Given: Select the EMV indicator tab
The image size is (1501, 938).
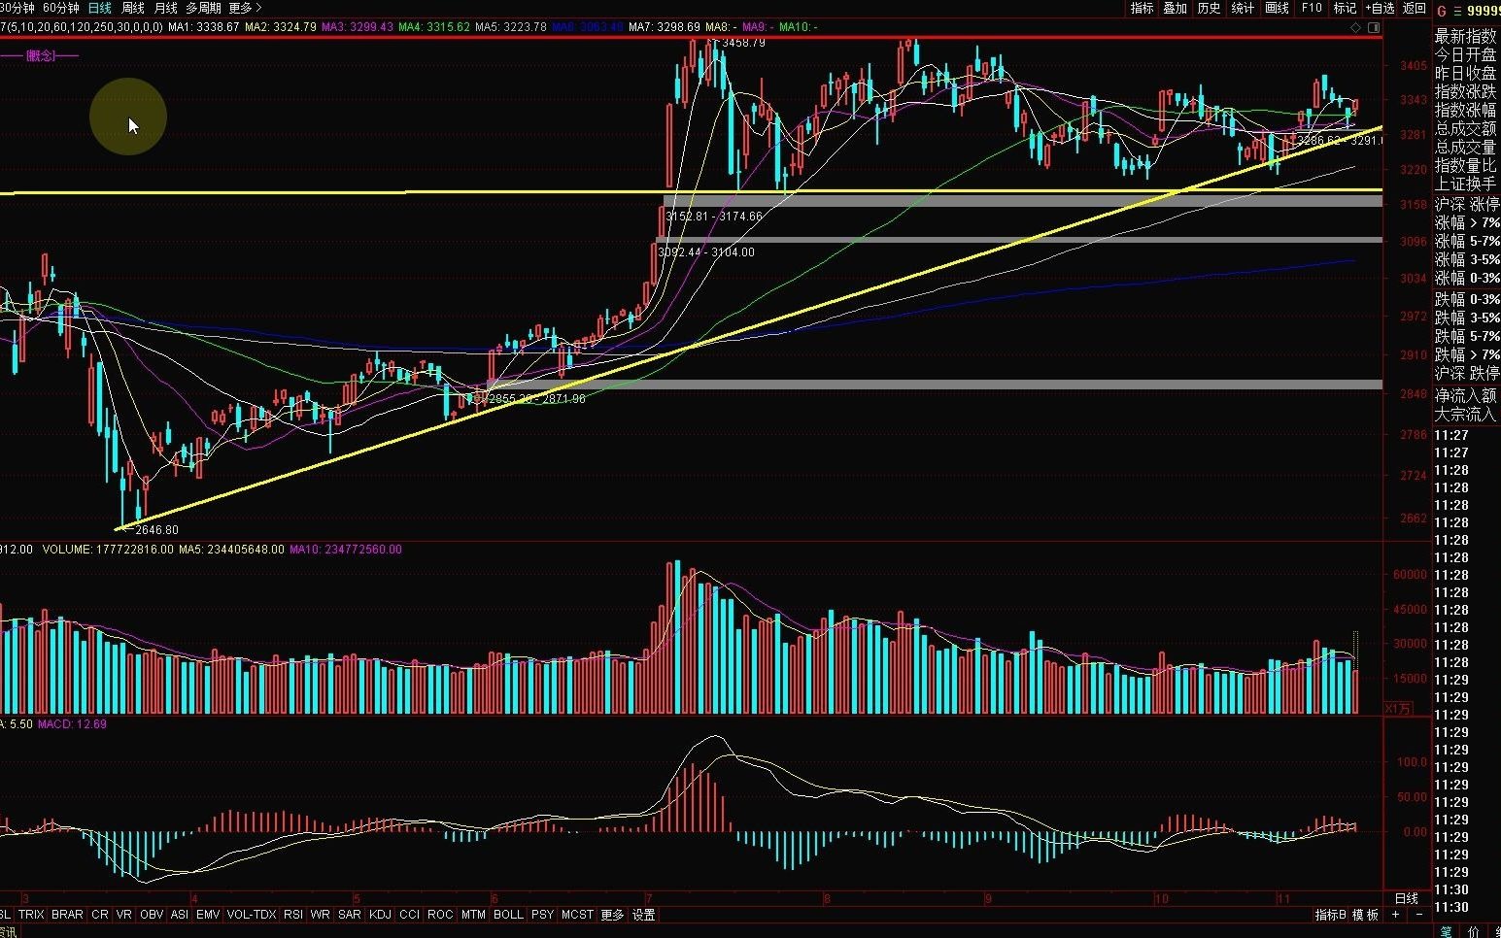Looking at the screenshot, I should 208,915.
